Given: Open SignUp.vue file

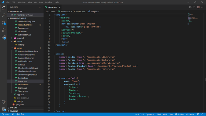Looking at the screenshot, I should [x=23, y=91].
